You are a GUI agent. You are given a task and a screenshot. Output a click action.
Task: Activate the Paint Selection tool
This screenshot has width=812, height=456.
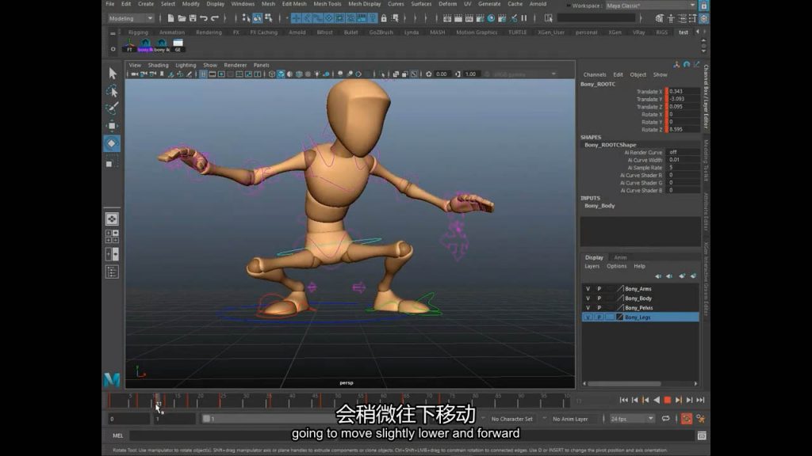(112, 108)
